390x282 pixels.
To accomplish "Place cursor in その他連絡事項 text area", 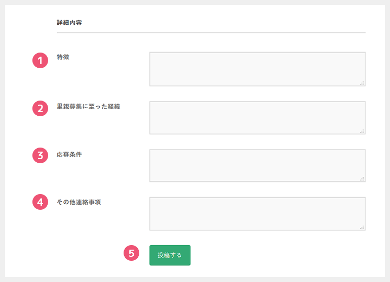I will [x=257, y=213].
